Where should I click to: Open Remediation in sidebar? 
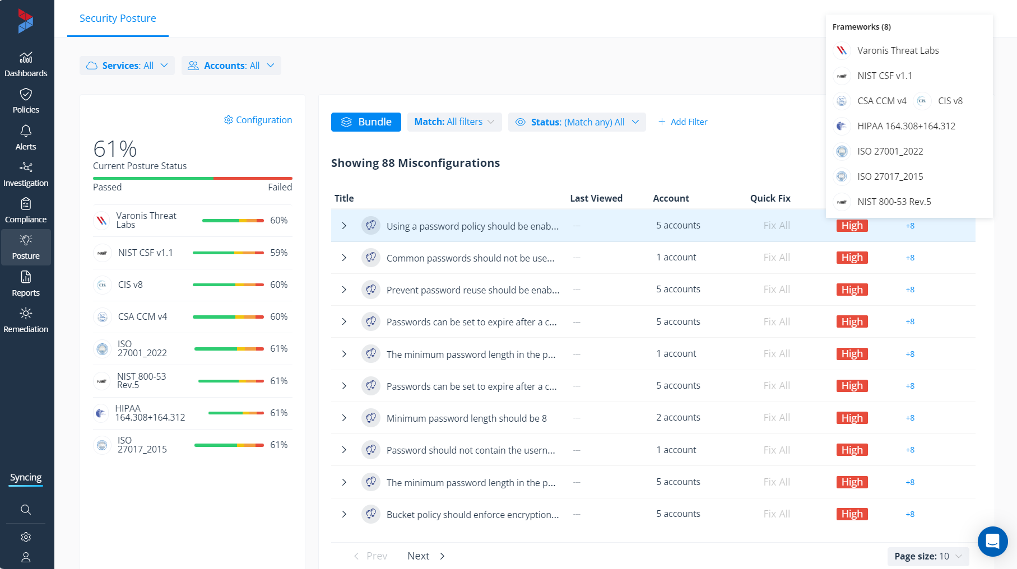coord(26,320)
